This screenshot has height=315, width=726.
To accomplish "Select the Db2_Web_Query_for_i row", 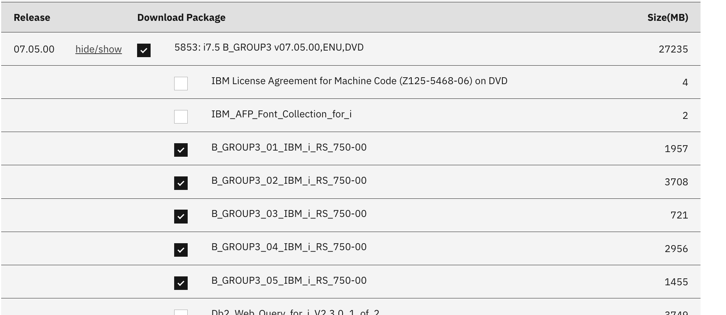I will click(x=294, y=312).
